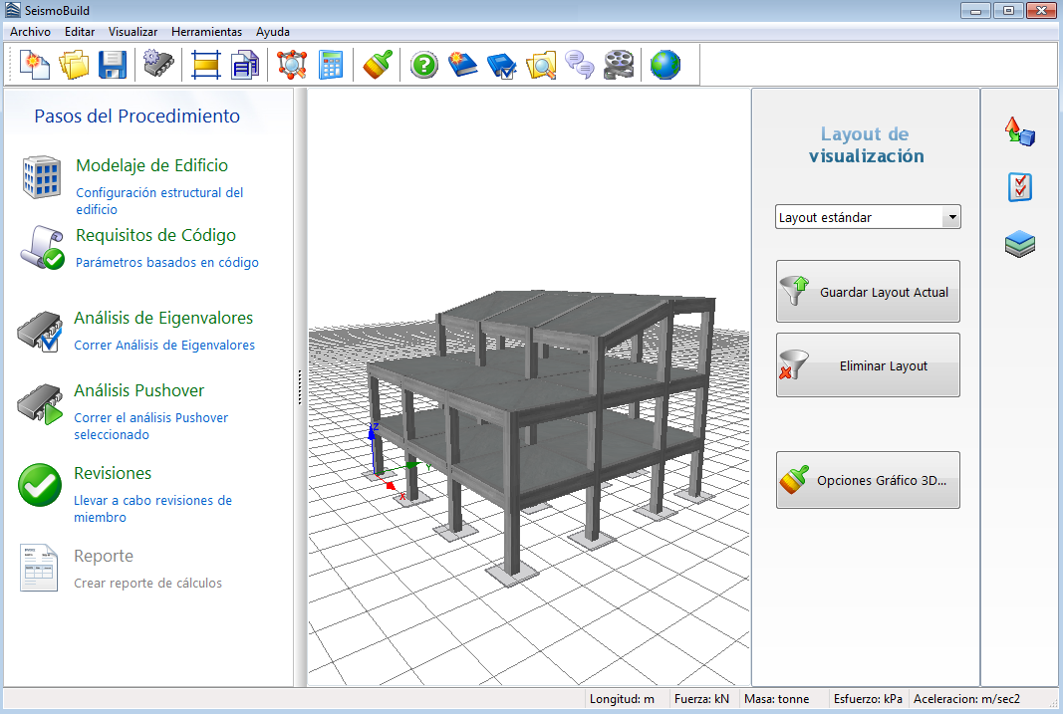Click Correr Análisis de Eigenvalores link

coord(164,346)
